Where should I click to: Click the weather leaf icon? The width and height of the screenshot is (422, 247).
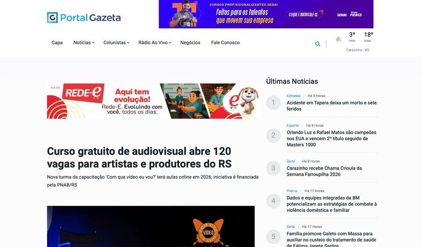click(x=338, y=39)
